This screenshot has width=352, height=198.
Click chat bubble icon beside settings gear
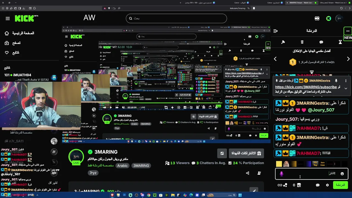point(318,185)
